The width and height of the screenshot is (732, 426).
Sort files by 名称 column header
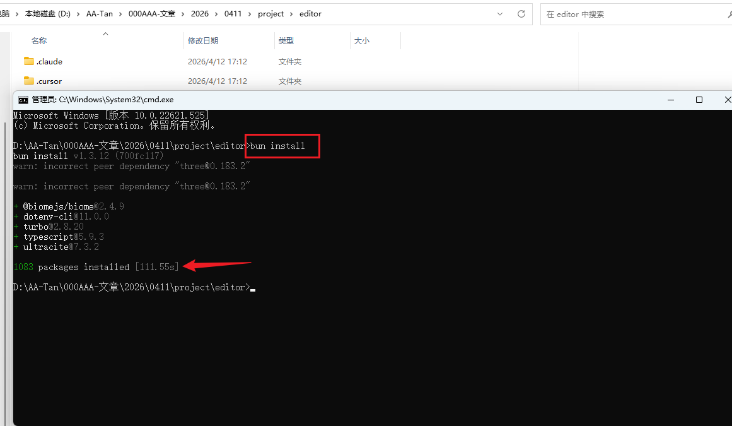pos(39,40)
